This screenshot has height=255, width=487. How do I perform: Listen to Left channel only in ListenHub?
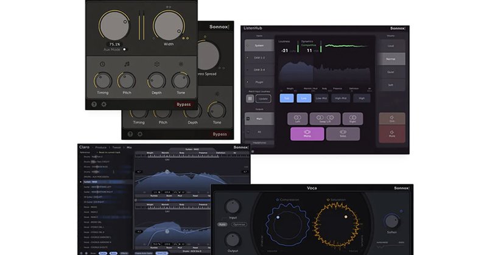pyautogui.click(x=298, y=119)
